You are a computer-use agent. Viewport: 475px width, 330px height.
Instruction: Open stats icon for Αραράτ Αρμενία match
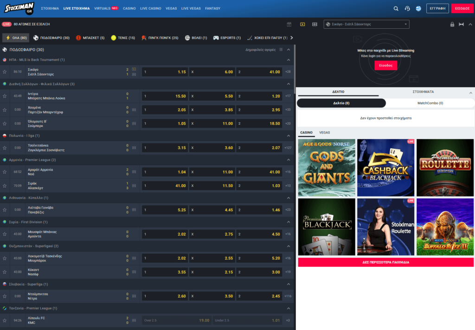tap(134, 172)
